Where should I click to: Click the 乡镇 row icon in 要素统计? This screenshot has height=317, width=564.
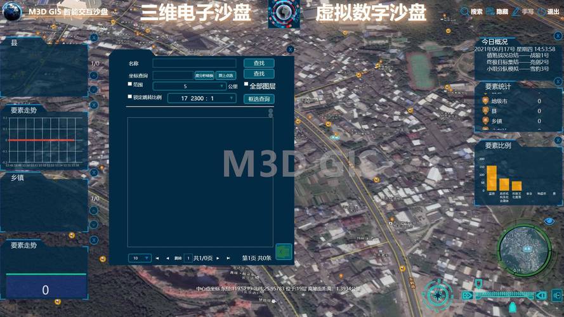pyautogui.click(x=485, y=120)
